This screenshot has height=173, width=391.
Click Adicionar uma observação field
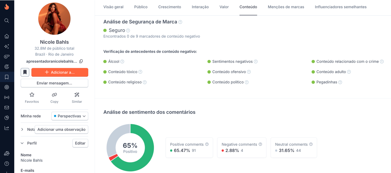pyautogui.click(x=61, y=129)
